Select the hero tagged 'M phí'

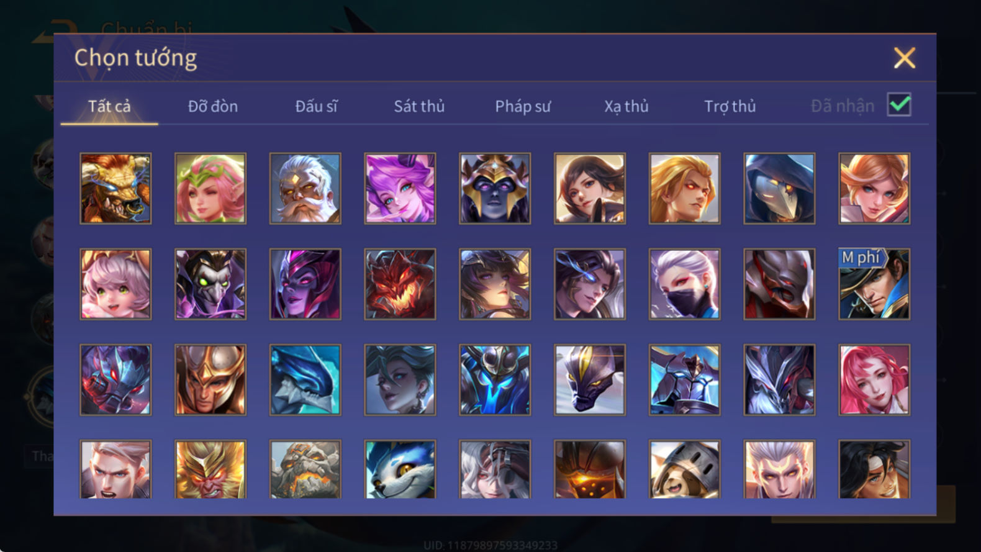click(874, 284)
